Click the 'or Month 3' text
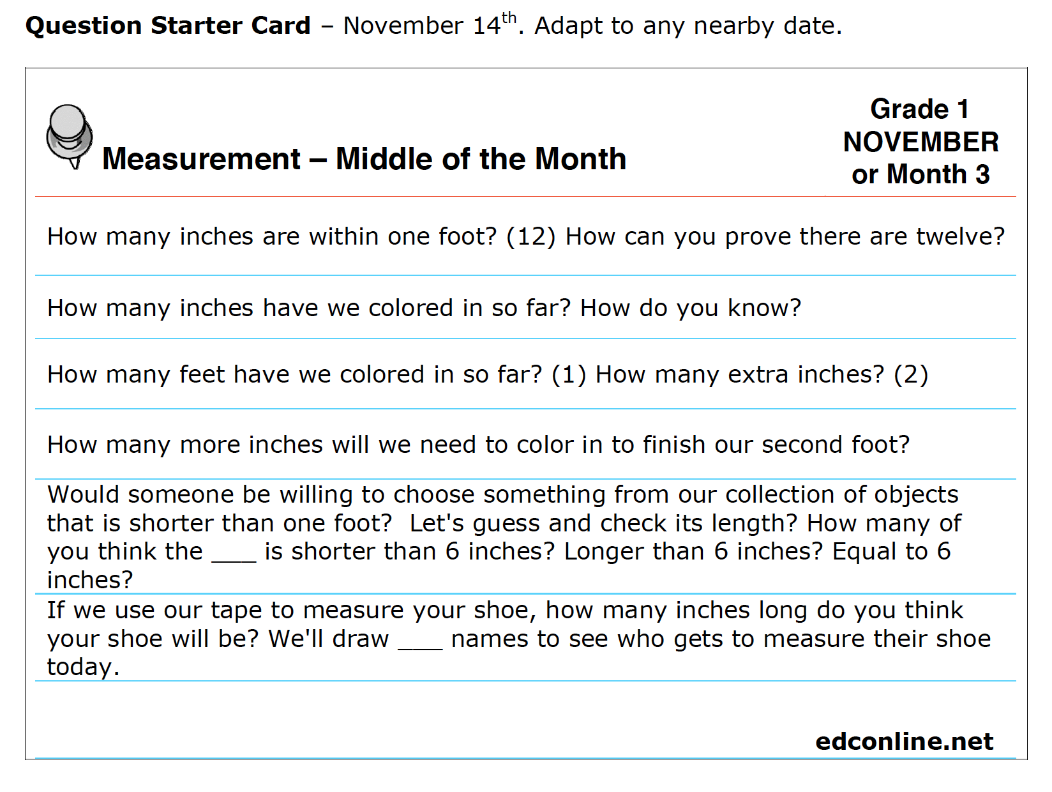Viewport: 1052px width, 792px height. coord(921,174)
